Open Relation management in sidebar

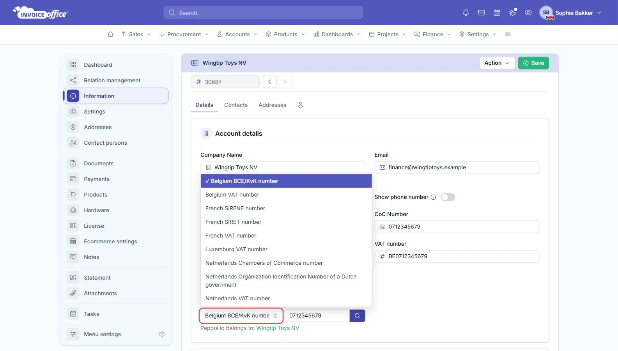[116, 80]
